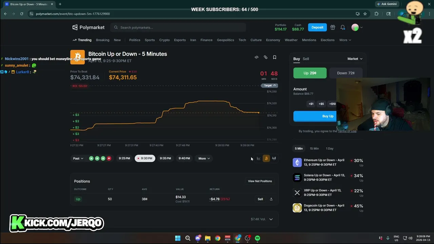This screenshot has height=244, width=434.
Task: Open the Past results dropdown
Action: [x=78, y=158]
